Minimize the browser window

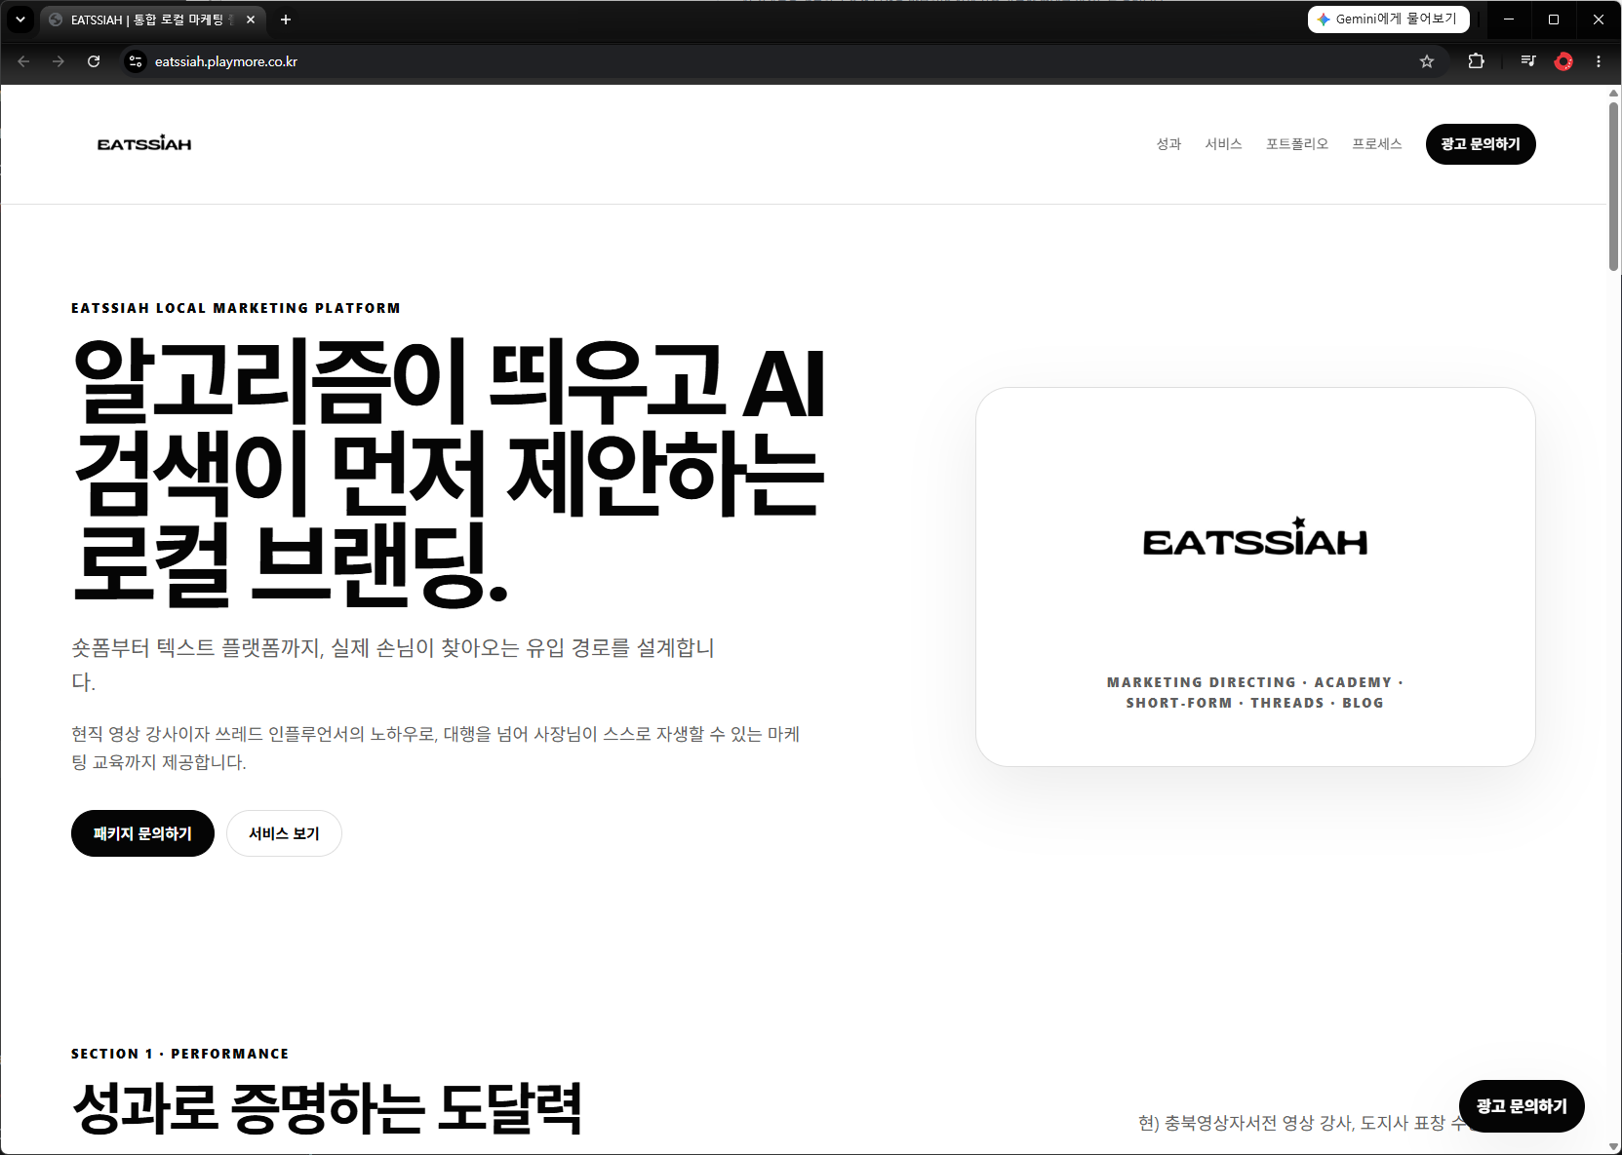[1509, 19]
